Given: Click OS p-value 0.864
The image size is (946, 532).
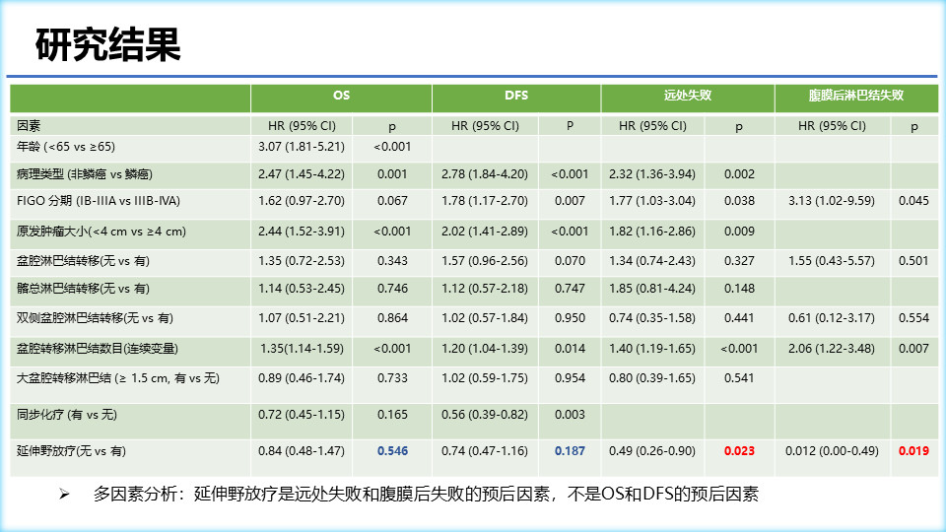Looking at the screenshot, I should pos(393,318).
